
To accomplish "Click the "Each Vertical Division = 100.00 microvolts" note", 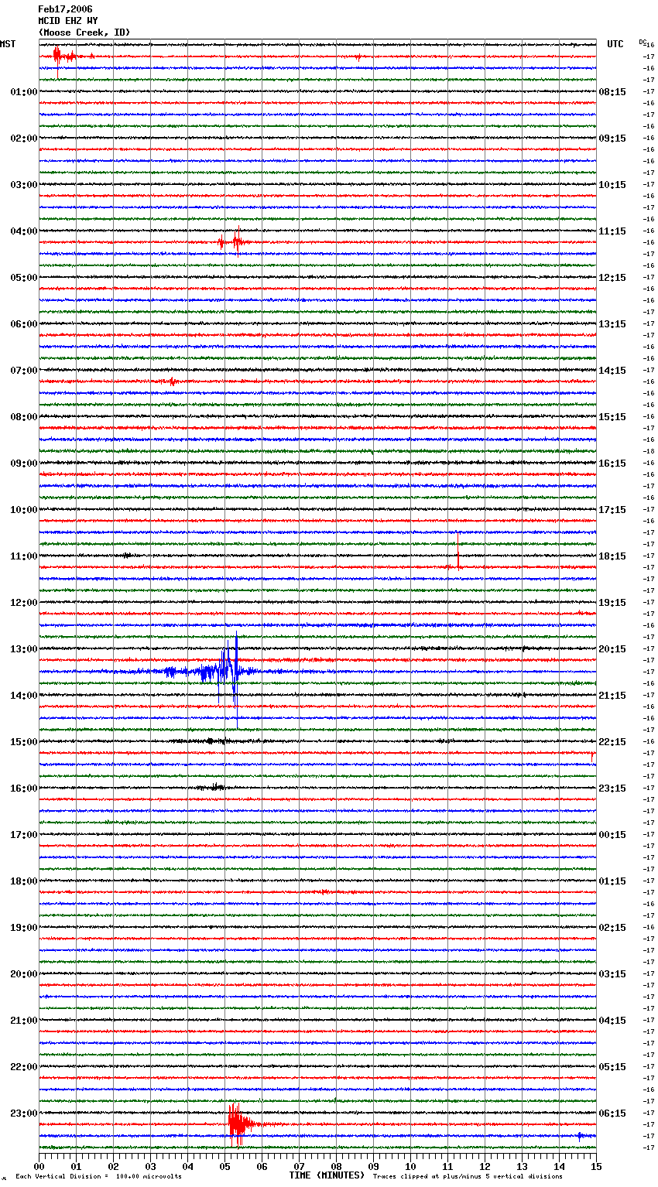I will coord(98,1176).
